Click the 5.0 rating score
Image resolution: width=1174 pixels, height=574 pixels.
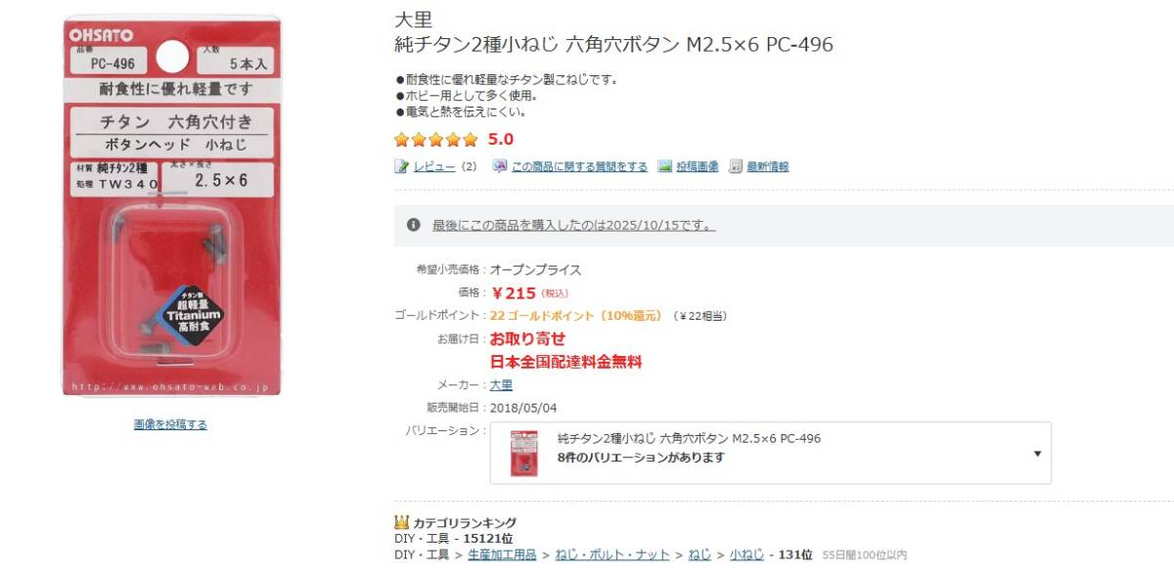pyautogui.click(x=502, y=140)
